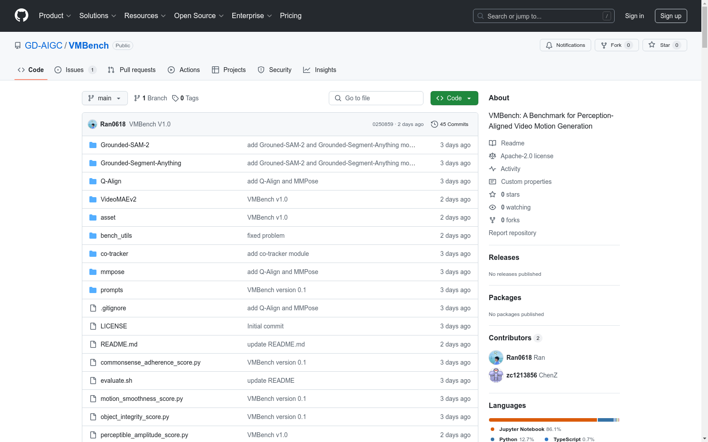Click the GitHub logo icon
The height and width of the screenshot is (442, 708).
pos(21,15)
